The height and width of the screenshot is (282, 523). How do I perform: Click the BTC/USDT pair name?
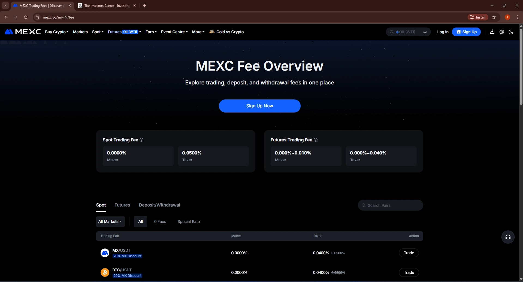[122, 270]
